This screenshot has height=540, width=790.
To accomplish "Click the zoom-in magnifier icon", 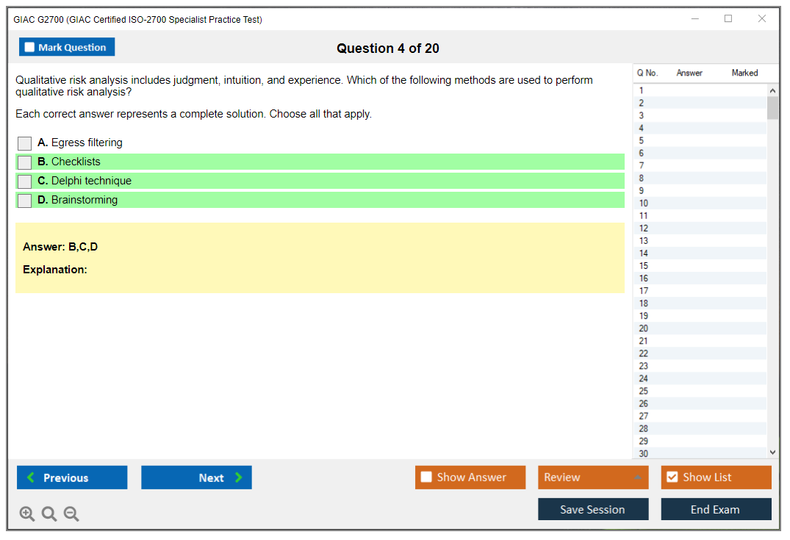I will click(27, 514).
